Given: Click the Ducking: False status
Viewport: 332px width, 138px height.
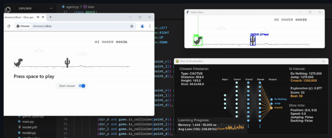Looking at the screenshot, I should tap(302, 121).
